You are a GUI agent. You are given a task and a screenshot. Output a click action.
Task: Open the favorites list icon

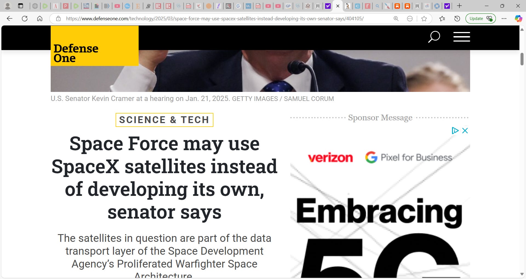point(442,19)
